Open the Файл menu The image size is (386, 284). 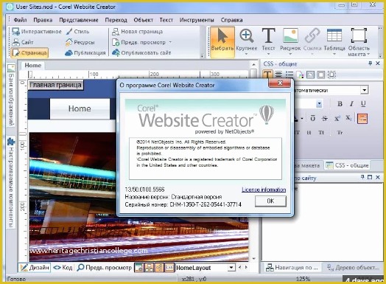(20, 20)
